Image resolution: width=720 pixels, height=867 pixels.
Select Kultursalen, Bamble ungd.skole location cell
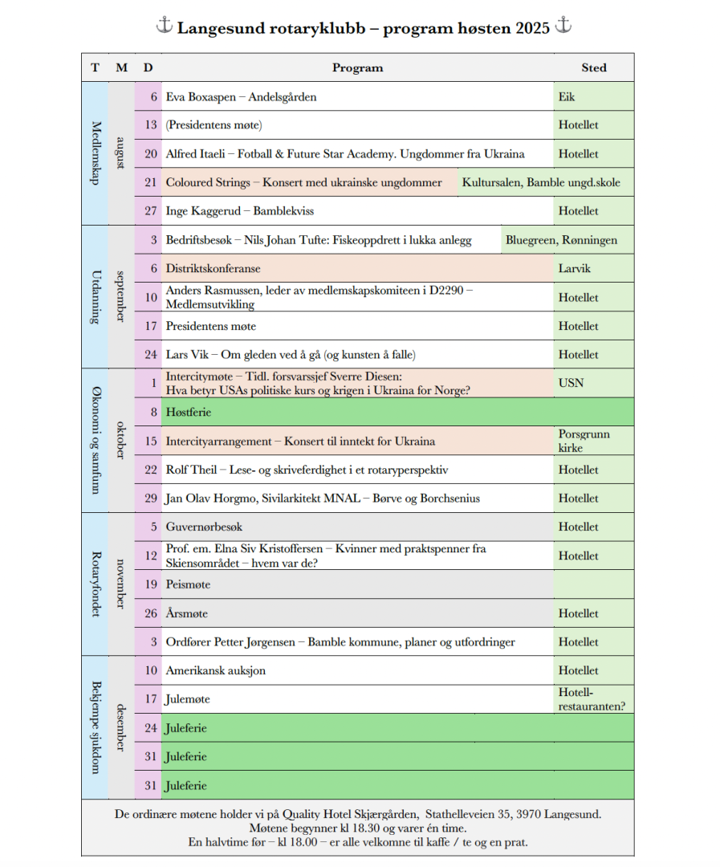click(x=541, y=183)
